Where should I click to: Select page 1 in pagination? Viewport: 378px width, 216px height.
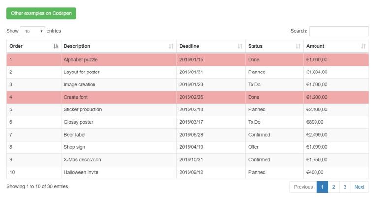(322, 187)
